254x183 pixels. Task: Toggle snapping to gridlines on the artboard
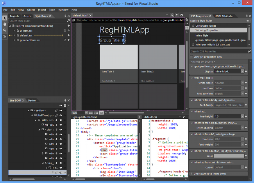[x=96, y=112]
